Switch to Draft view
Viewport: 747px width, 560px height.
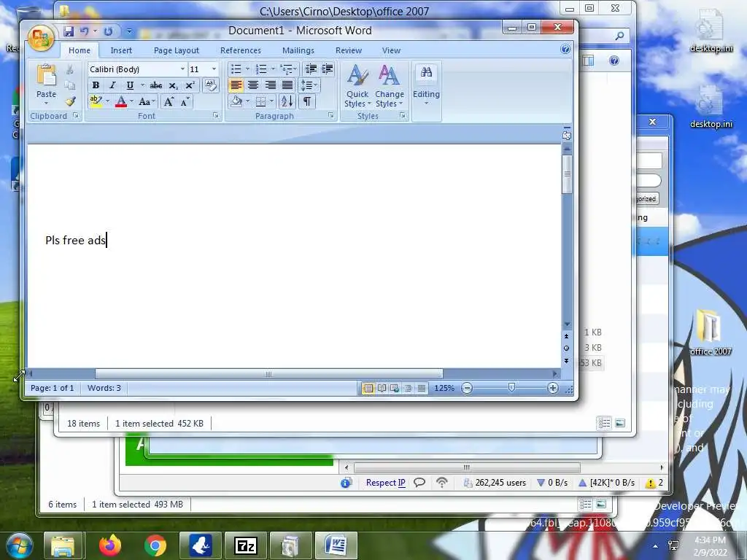tap(422, 388)
